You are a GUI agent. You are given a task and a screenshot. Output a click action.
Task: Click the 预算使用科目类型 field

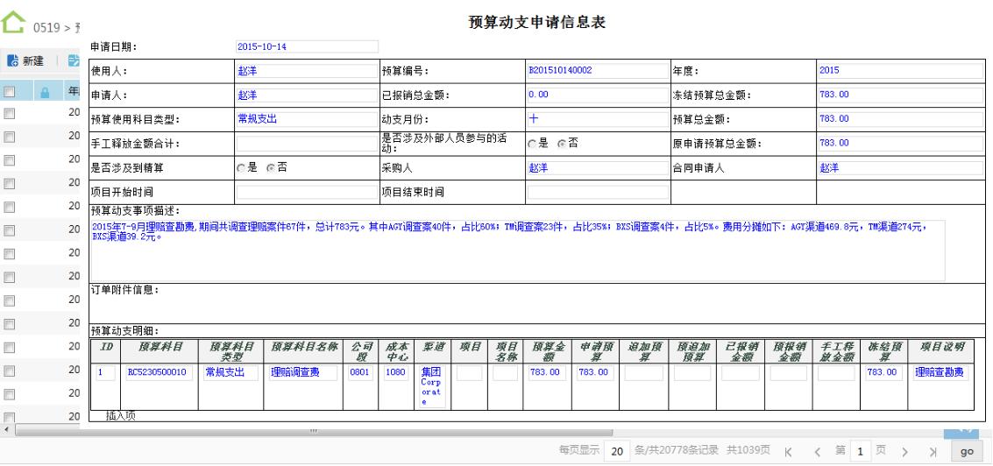click(x=307, y=119)
